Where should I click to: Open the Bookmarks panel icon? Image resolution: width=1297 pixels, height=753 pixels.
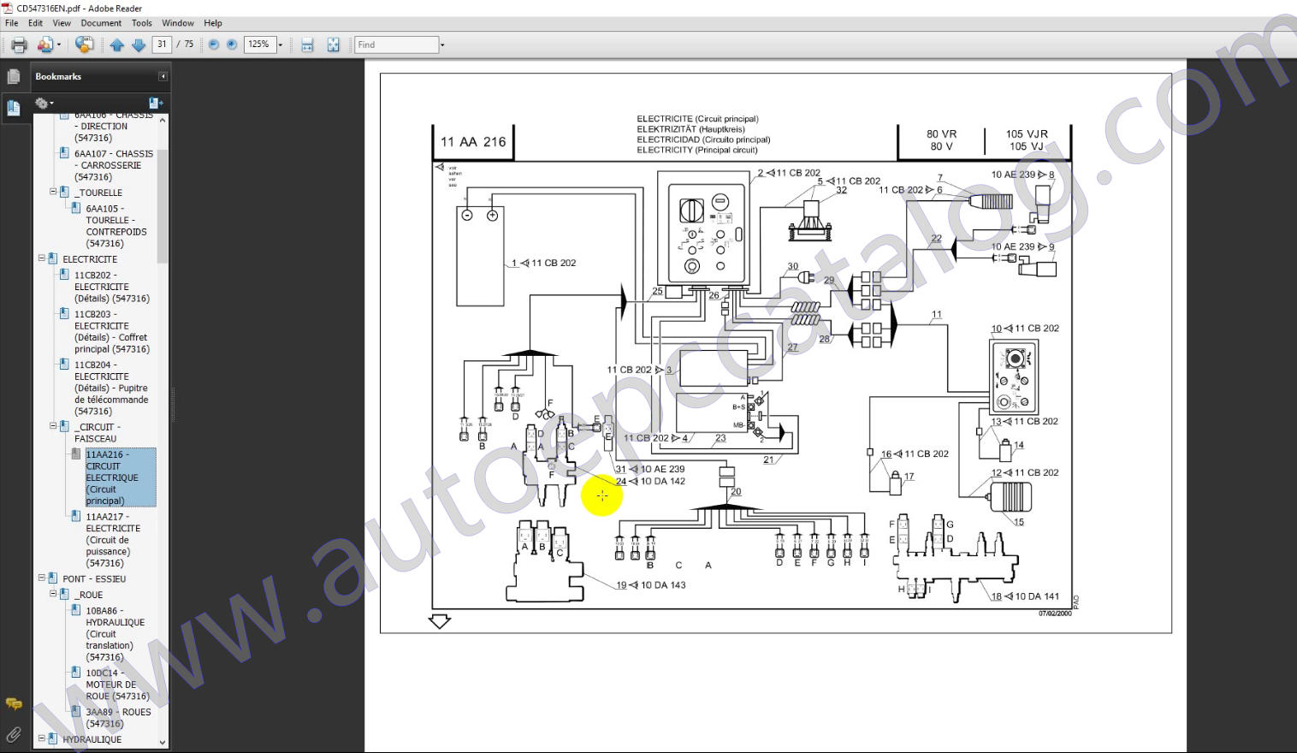point(14,108)
